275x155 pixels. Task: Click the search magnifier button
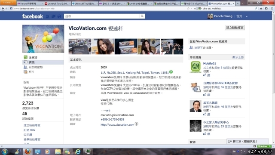pyautogui.click(x=142, y=16)
